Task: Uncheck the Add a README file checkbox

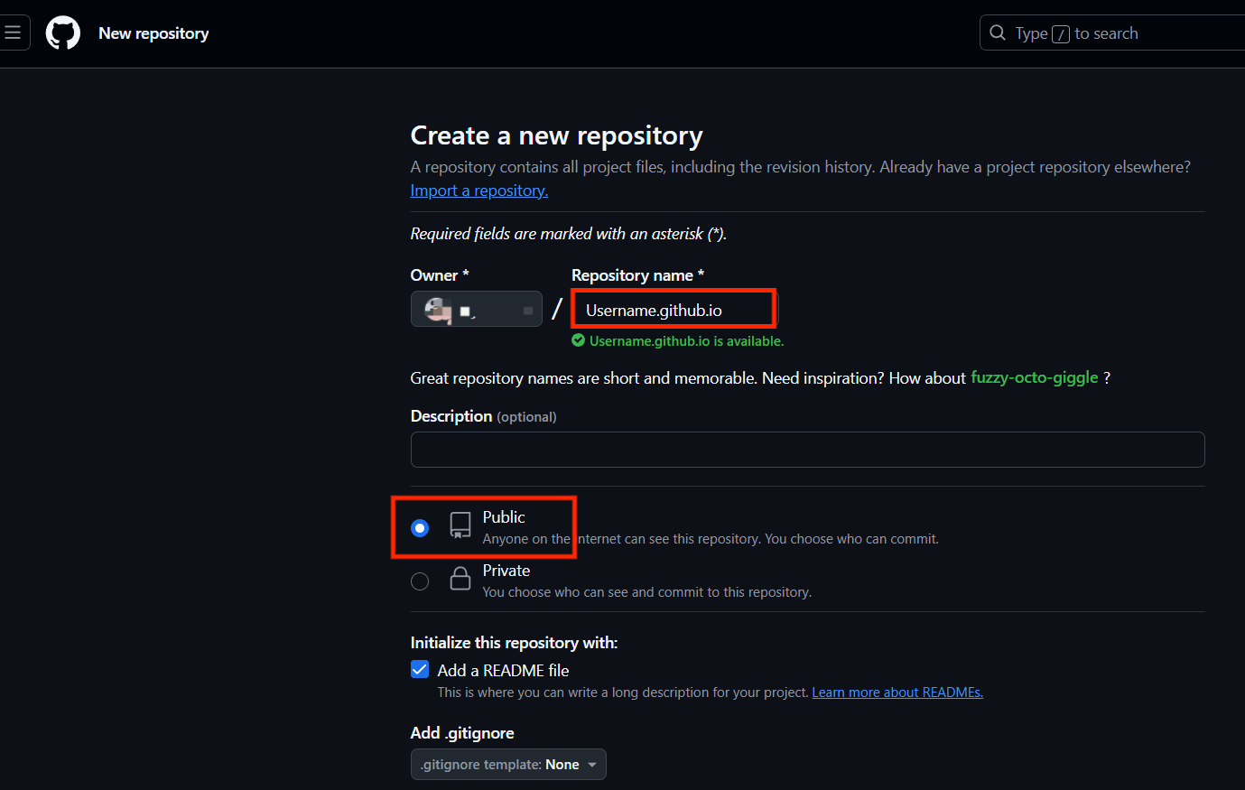Action: click(x=420, y=669)
